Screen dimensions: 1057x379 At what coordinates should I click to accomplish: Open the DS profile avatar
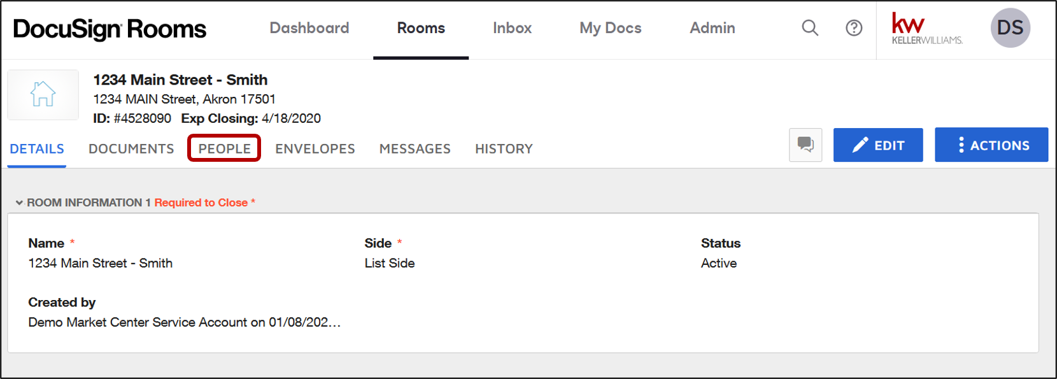tap(1011, 27)
